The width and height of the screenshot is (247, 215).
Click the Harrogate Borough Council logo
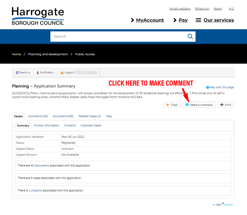coord(38,16)
